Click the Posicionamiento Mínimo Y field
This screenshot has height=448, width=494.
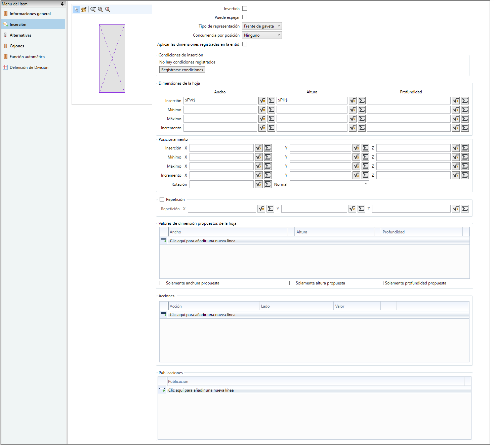(320, 157)
